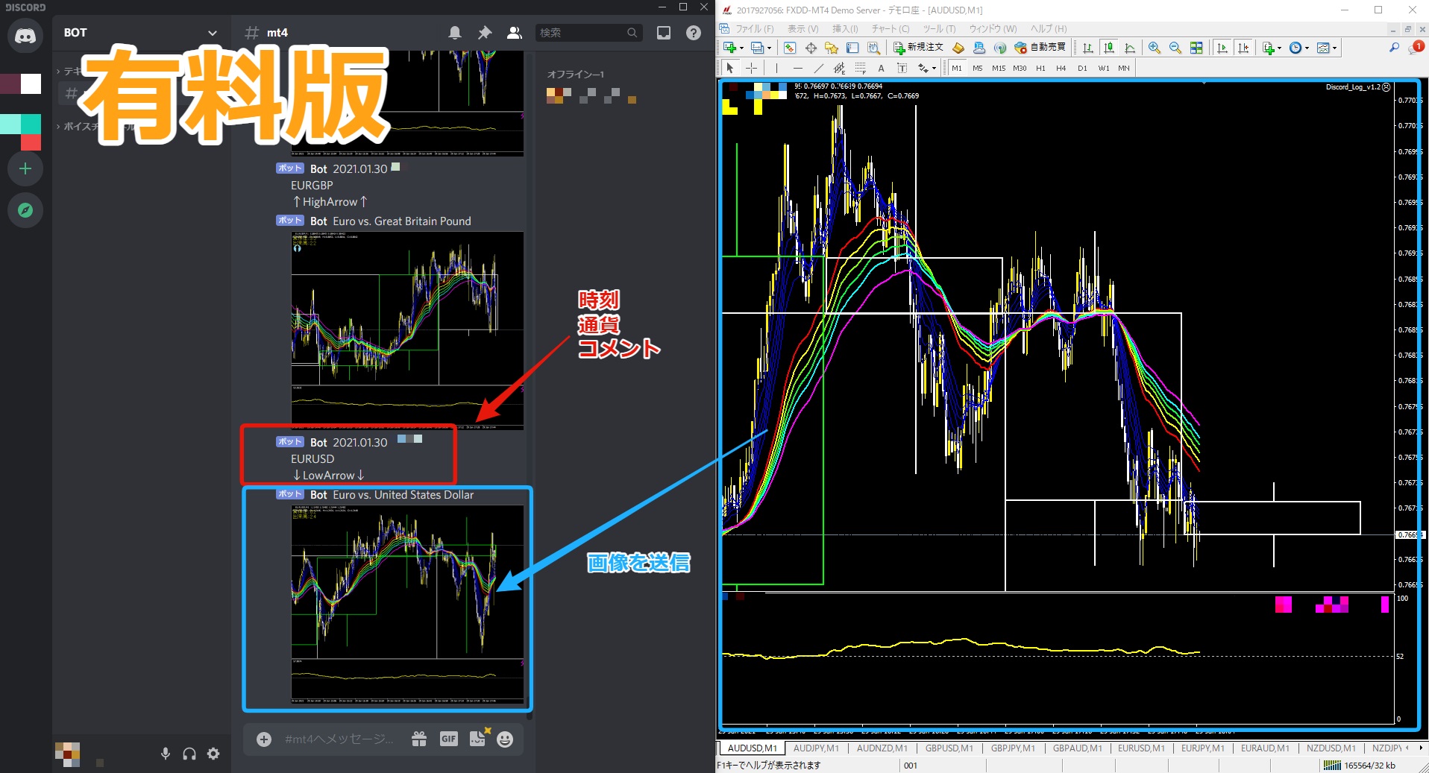Zoom out on the chart

click(1175, 48)
